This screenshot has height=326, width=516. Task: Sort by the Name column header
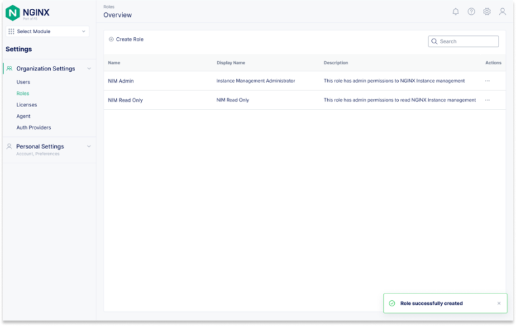[114, 62]
